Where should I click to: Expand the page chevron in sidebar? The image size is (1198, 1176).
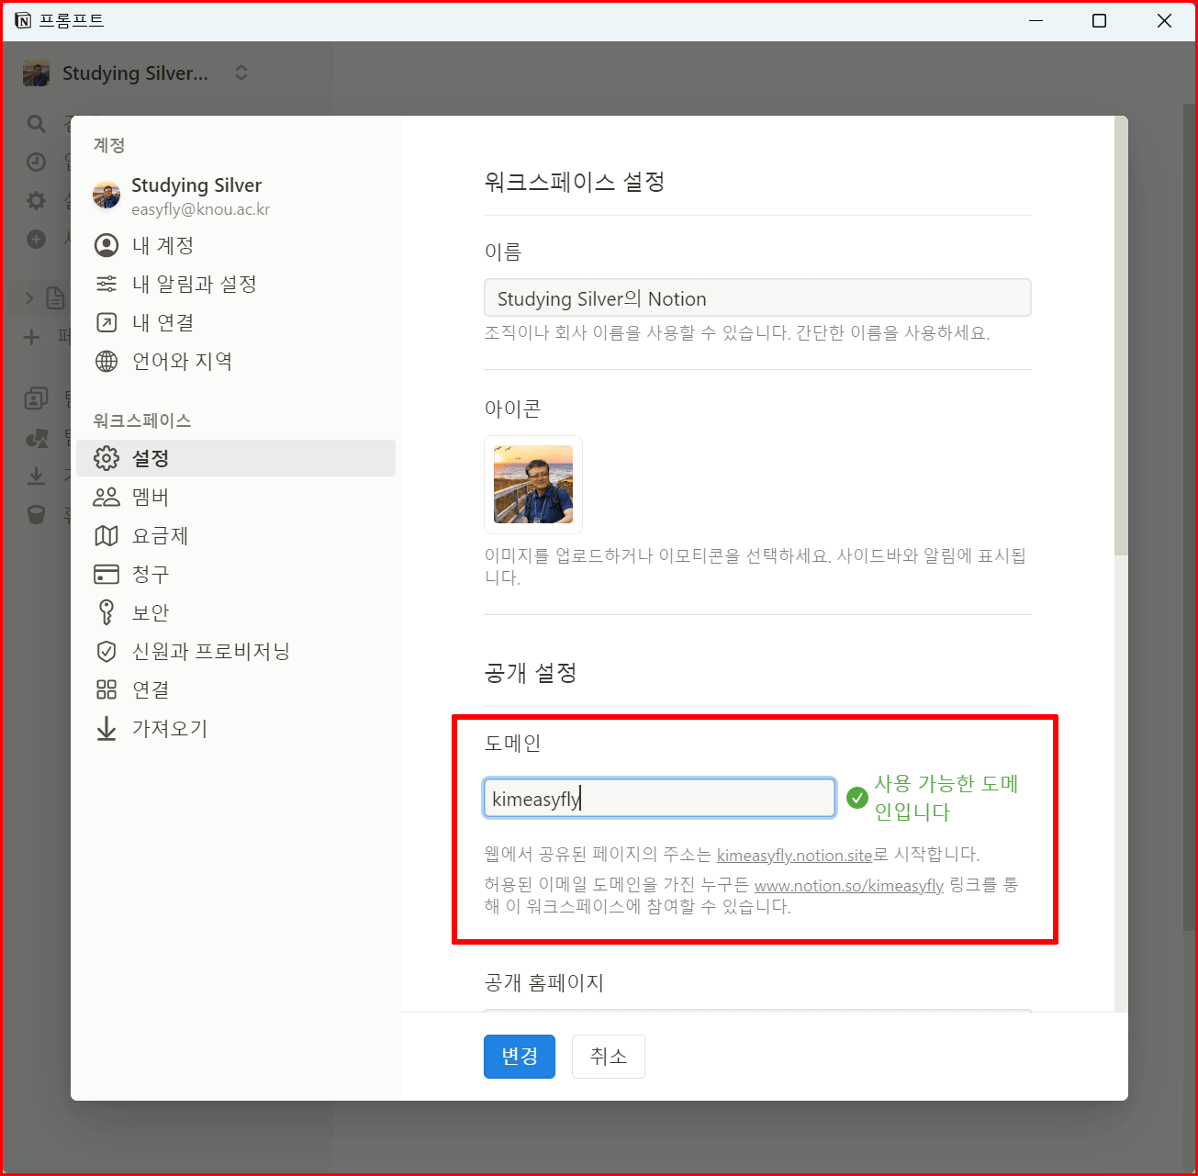pos(28,297)
